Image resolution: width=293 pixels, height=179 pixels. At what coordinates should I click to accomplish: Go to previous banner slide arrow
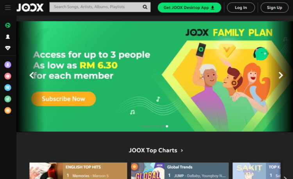[x=31, y=75]
